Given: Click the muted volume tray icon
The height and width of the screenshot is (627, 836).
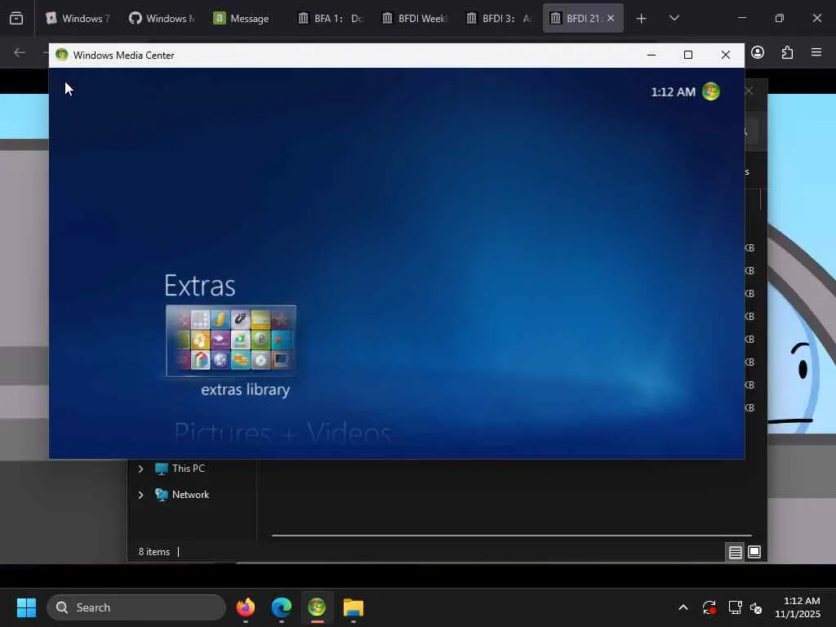Looking at the screenshot, I should (755, 607).
